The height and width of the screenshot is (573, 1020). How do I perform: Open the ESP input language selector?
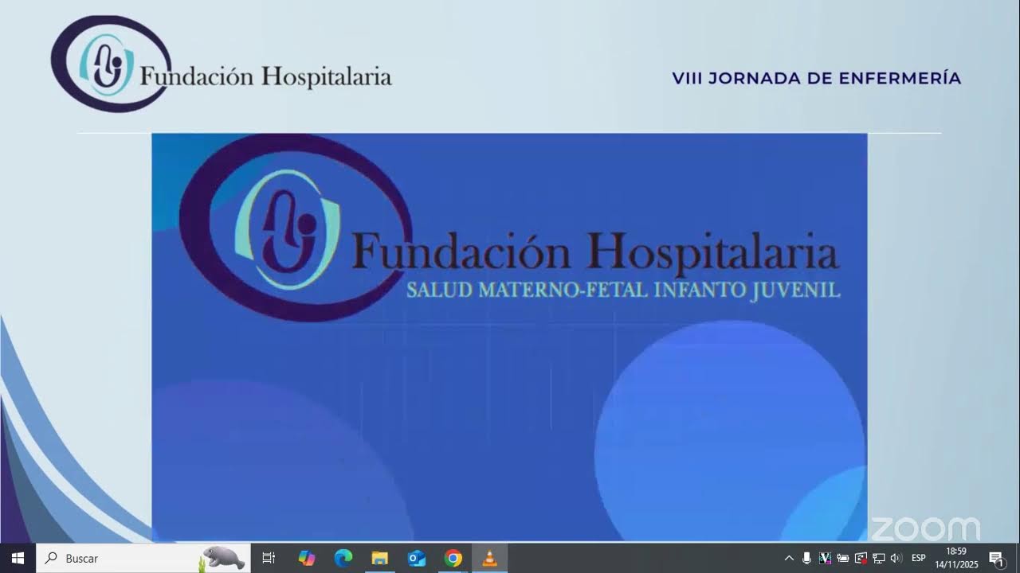[919, 558]
